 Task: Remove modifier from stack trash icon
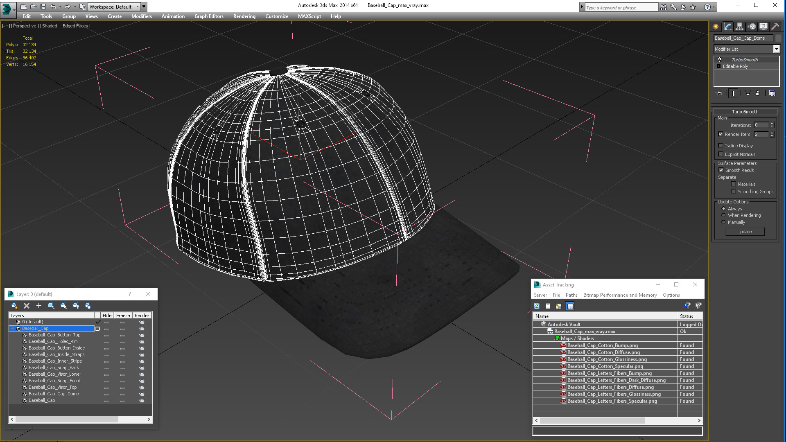[757, 93]
